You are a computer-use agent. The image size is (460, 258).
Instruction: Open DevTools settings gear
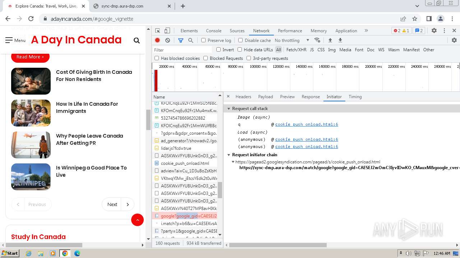point(434,31)
